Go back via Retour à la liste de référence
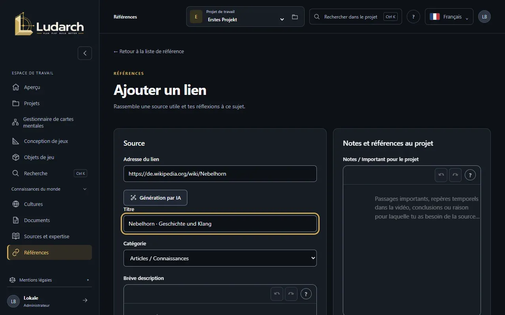Screen dimensions: 505x315 click(149, 51)
